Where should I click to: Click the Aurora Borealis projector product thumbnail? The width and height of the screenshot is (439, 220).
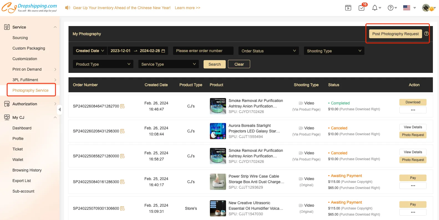coord(218,131)
